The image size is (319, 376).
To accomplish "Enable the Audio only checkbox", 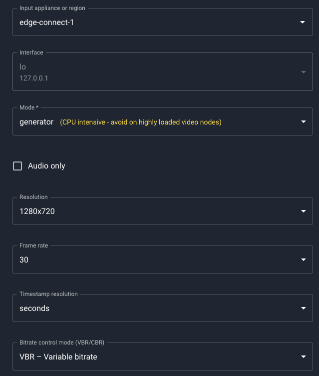I will click(x=17, y=166).
